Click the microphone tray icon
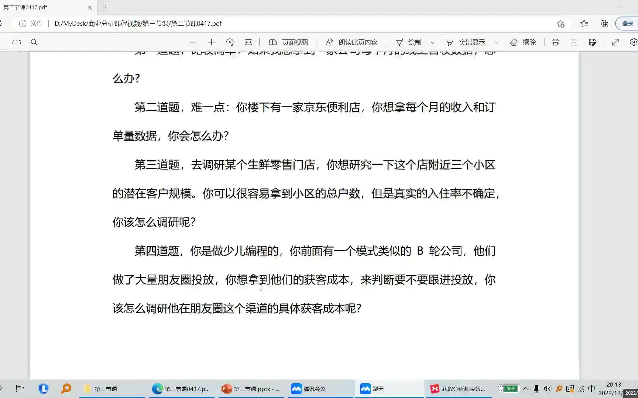The height and width of the screenshot is (398, 638). (x=536, y=389)
